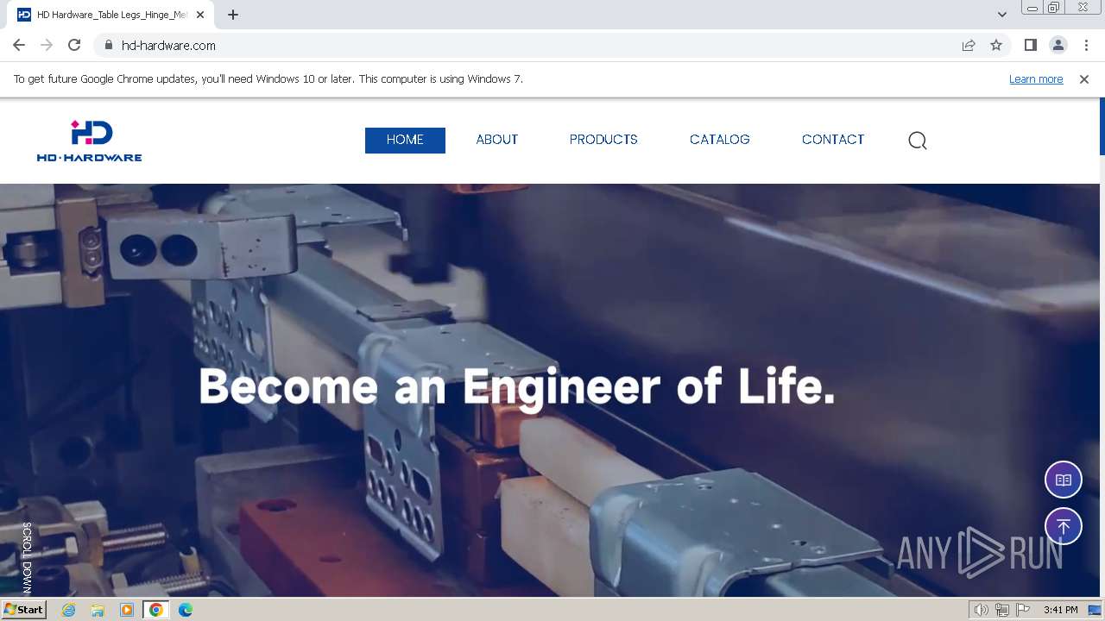The image size is (1105, 621).
Task: Open the PRODUCTS menu item
Action: (603, 140)
